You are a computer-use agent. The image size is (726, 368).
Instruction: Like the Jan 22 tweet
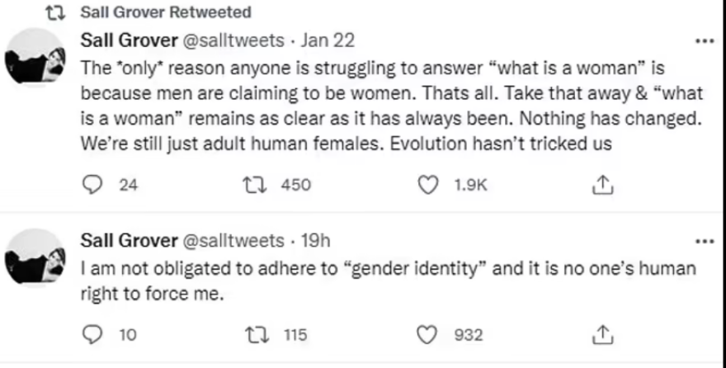[428, 186]
